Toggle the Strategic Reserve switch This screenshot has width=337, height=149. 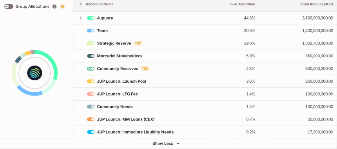[91, 43]
